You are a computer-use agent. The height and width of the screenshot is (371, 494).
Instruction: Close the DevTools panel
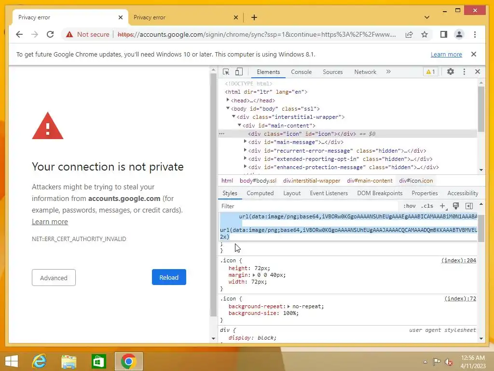tap(478, 71)
